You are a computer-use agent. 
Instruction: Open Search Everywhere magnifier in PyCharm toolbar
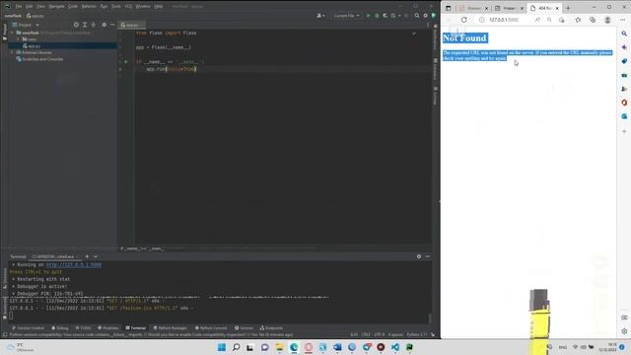[417, 16]
